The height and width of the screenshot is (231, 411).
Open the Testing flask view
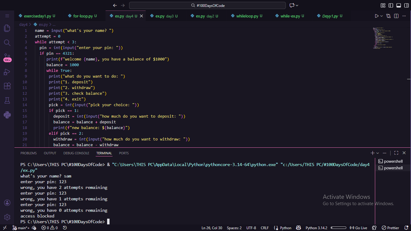[7, 101]
